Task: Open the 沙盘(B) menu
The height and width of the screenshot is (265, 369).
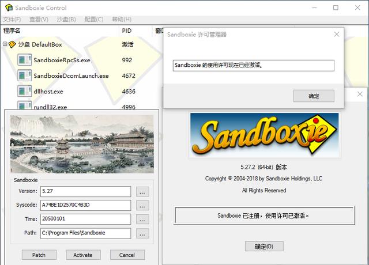Action: [x=66, y=20]
